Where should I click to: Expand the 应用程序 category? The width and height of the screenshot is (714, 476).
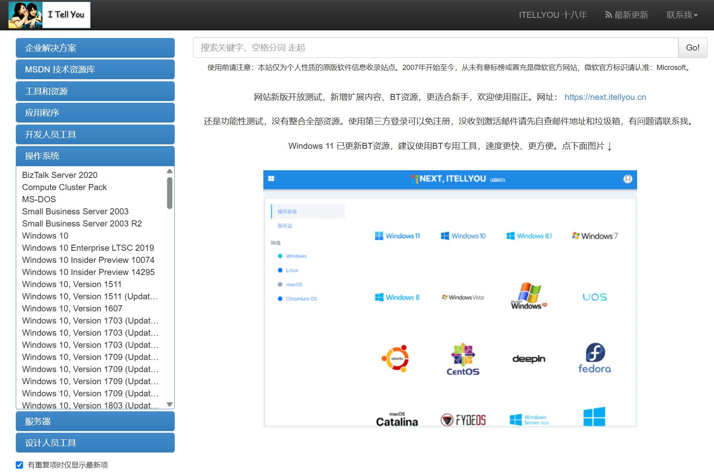[x=95, y=113]
